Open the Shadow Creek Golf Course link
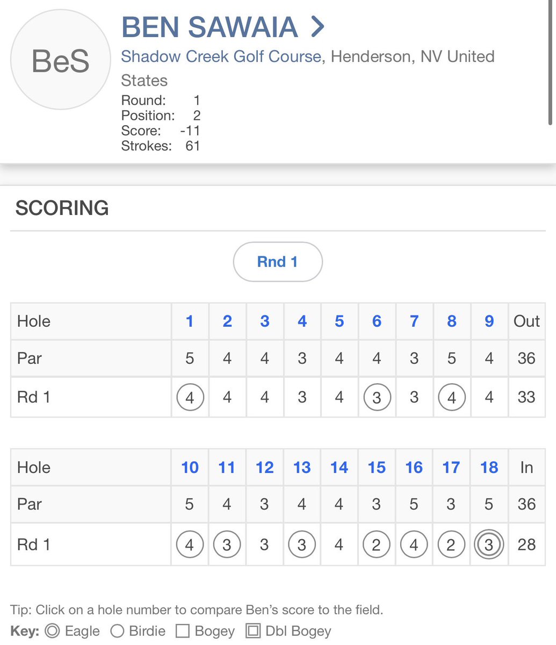This screenshot has height=645, width=556. (x=221, y=56)
